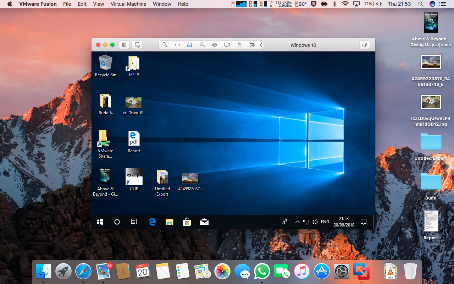Viewport: 454px width, 284px height.
Task: Open Microsoft Store in the taskbar
Action: click(x=187, y=222)
